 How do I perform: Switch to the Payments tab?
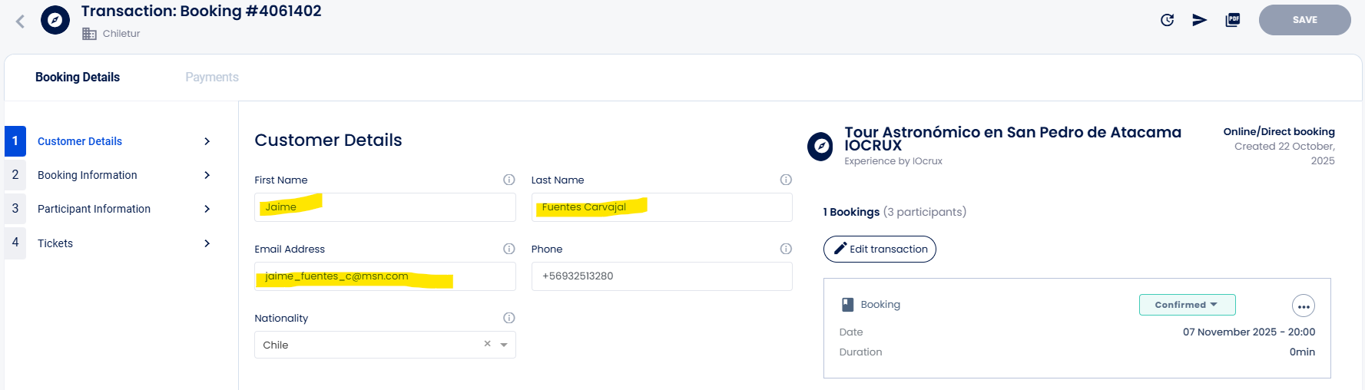pyautogui.click(x=212, y=77)
